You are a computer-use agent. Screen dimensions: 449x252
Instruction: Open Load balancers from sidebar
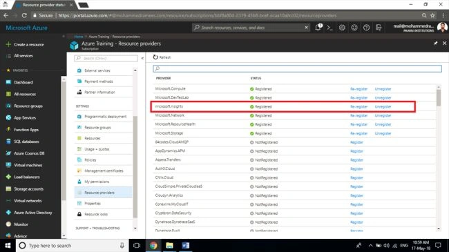[x=27, y=177]
